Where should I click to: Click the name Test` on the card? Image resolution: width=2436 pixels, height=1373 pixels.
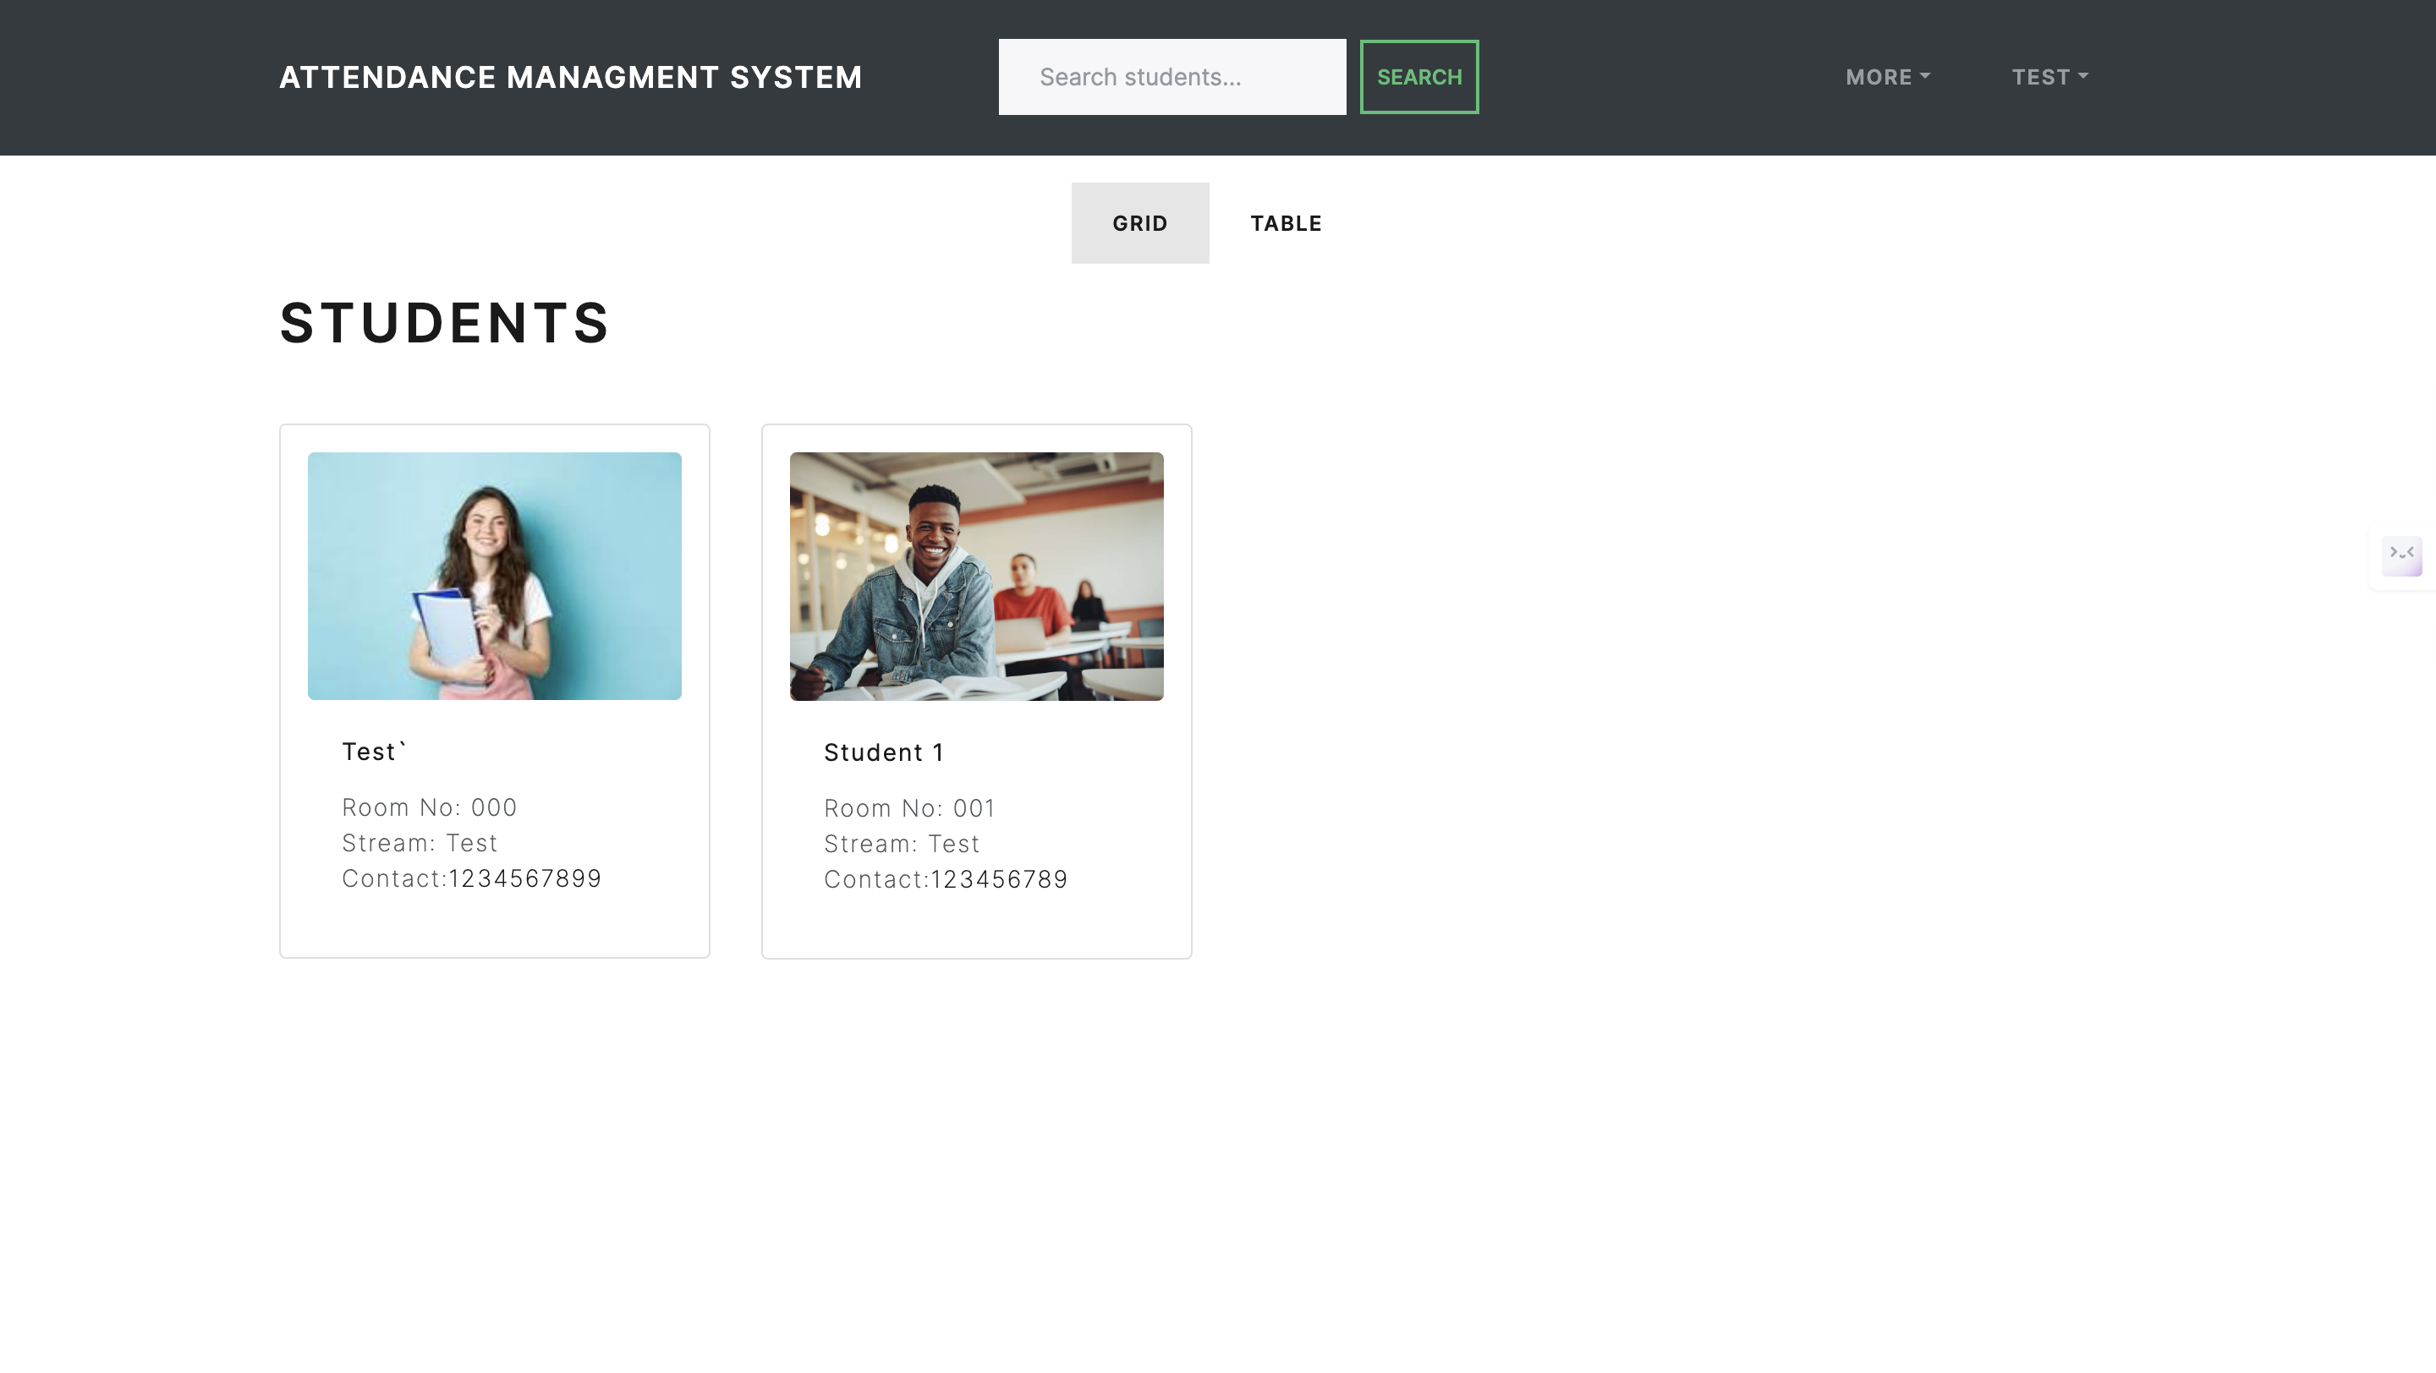click(x=374, y=750)
